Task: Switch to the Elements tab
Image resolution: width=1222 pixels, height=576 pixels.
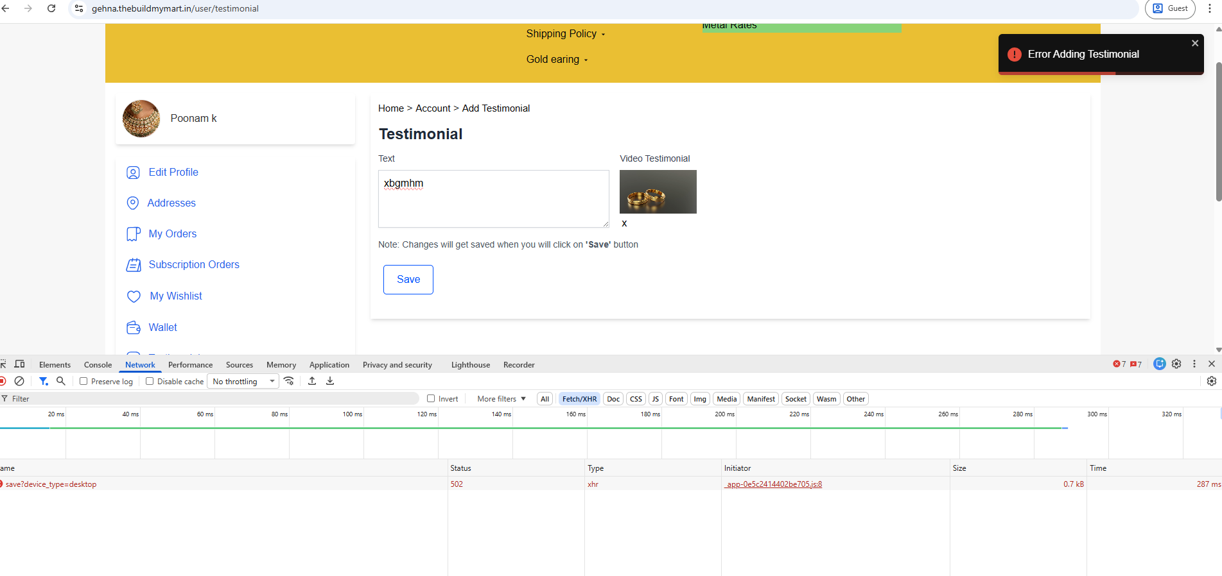Action: click(x=55, y=364)
